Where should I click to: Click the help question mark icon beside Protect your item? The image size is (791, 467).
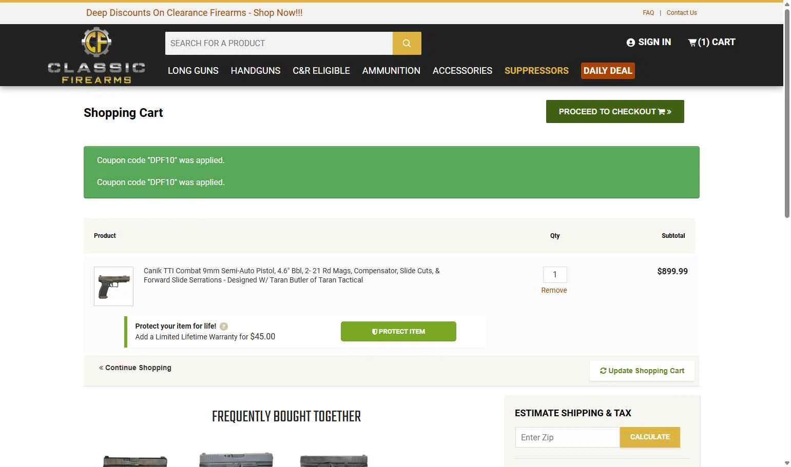click(x=224, y=326)
